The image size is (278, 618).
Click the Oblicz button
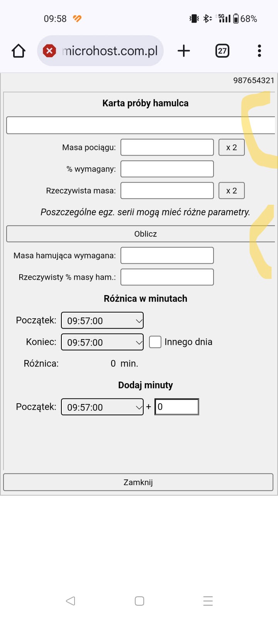[x=141, y=234]
